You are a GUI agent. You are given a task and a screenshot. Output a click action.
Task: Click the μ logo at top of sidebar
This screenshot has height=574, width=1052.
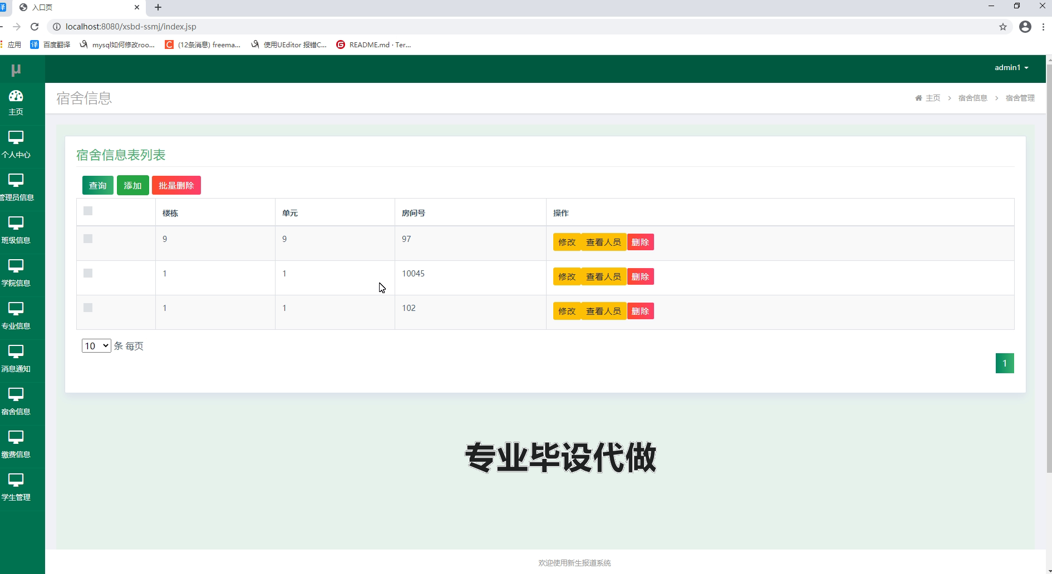click(16, 70)
